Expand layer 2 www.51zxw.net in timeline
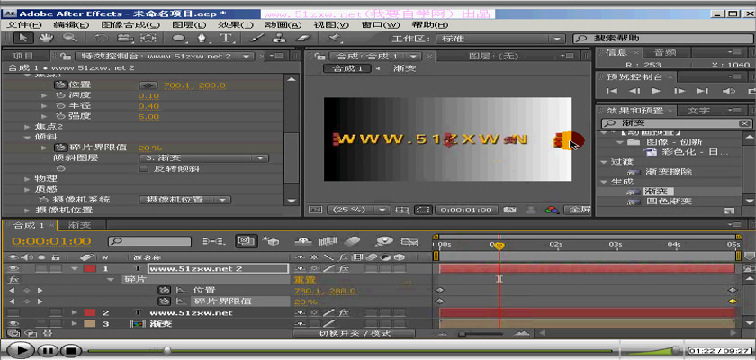Viewport: 756px width, 360px height. (74, 313)
